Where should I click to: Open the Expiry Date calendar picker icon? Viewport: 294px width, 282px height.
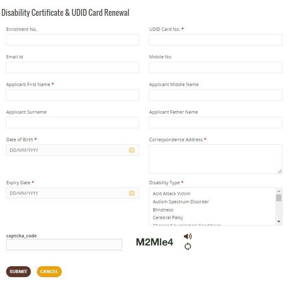pos(132,193)
